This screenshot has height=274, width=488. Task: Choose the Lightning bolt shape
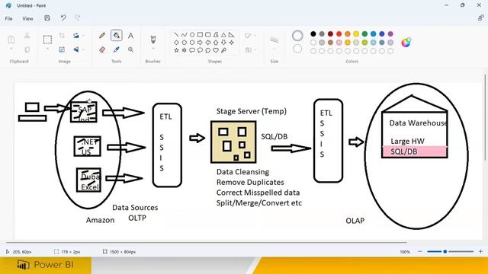pos(223,50)
